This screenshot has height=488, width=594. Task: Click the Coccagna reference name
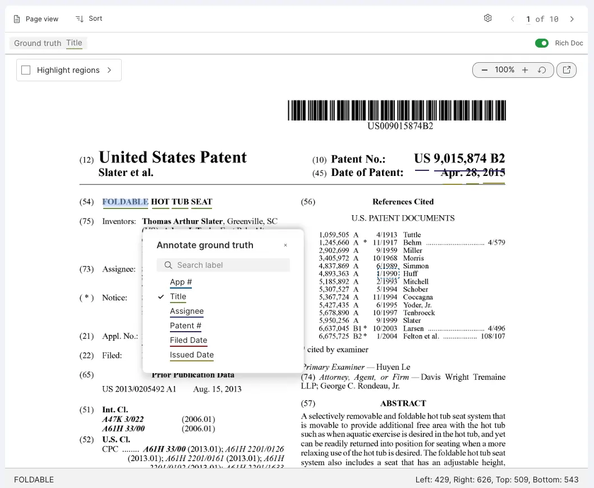click(x=418, y=297)
